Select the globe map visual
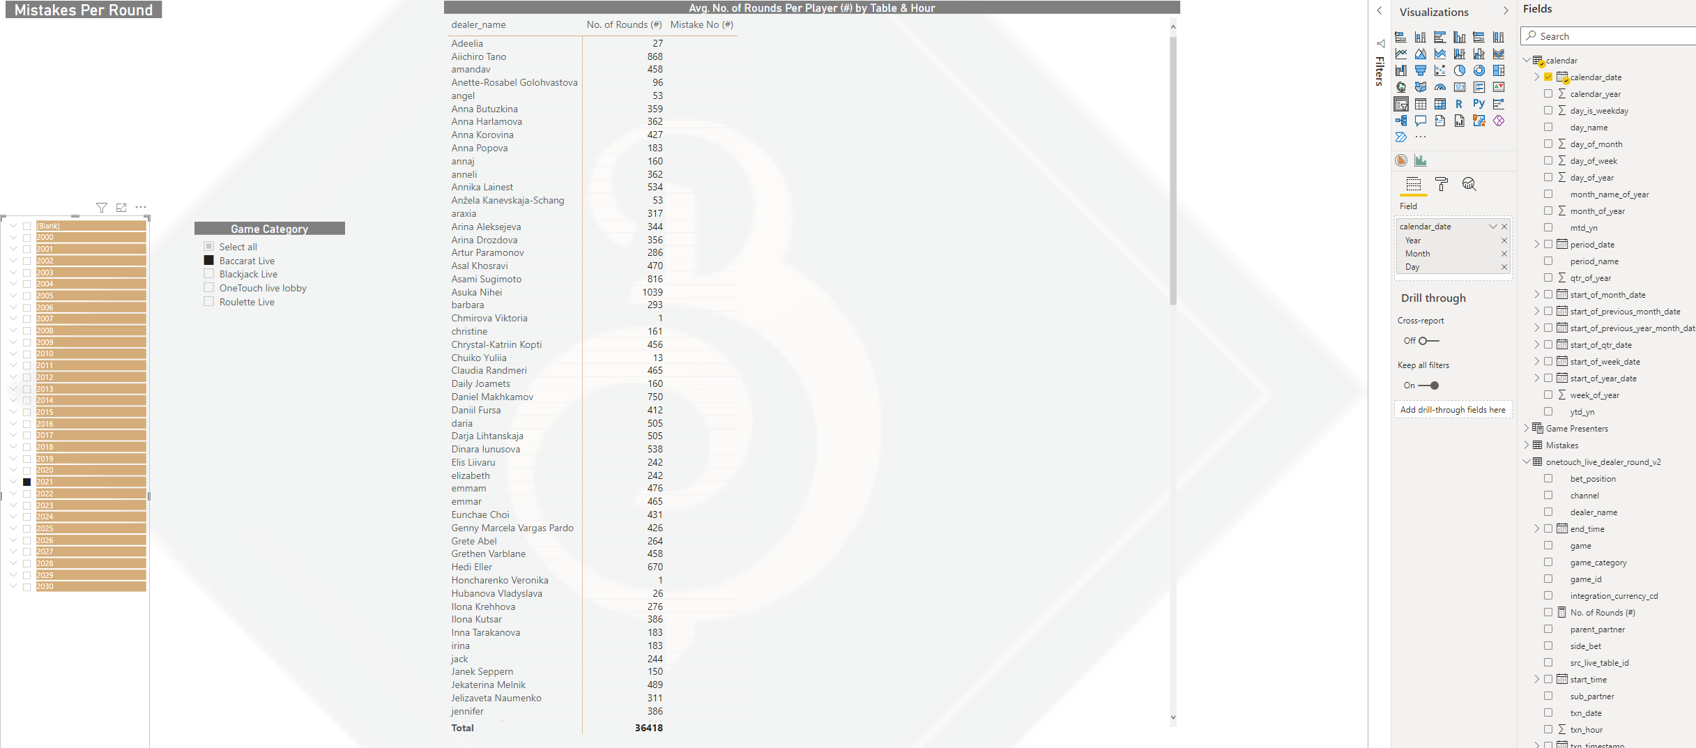Screen dimensions: 1696x748 click(x=1400, y=87)
